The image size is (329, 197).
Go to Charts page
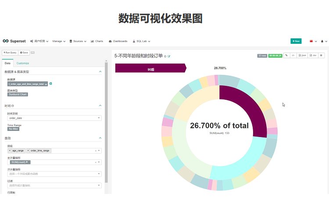click(x=97, y=41)
